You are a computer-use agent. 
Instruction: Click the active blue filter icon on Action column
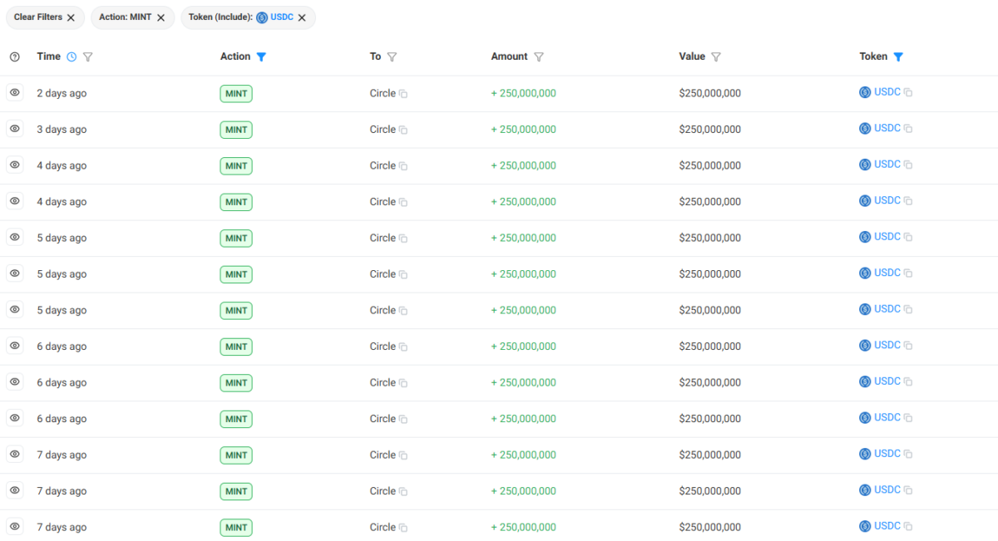point(262,56)
